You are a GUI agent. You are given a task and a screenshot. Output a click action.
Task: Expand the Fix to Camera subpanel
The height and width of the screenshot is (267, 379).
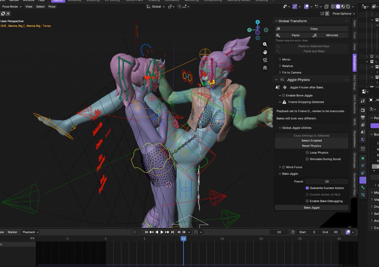(x=280, y=73)
